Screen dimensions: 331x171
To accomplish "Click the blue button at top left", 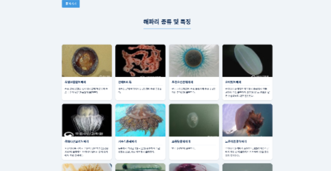I will 70,3.
